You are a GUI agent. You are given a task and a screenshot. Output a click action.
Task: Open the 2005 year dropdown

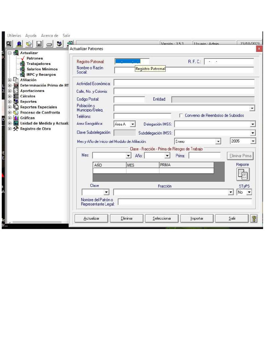coord(253,142)
